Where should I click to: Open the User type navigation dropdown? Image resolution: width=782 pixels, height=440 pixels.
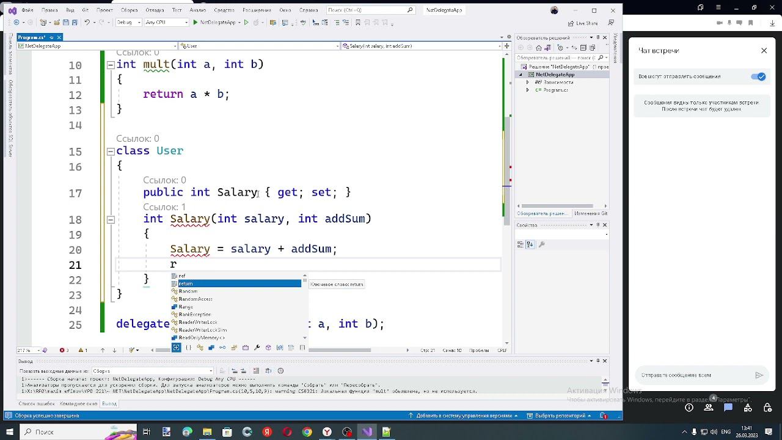tap(259, 46)
